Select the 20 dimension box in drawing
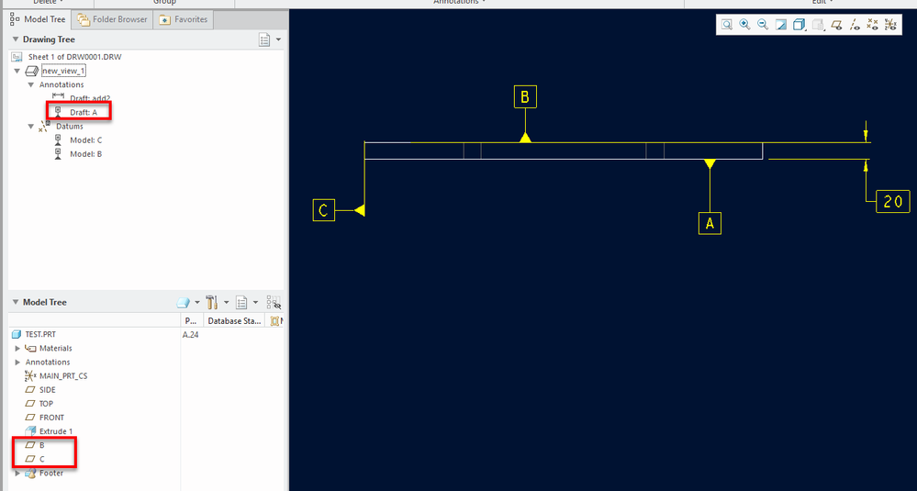 point(893,202)
